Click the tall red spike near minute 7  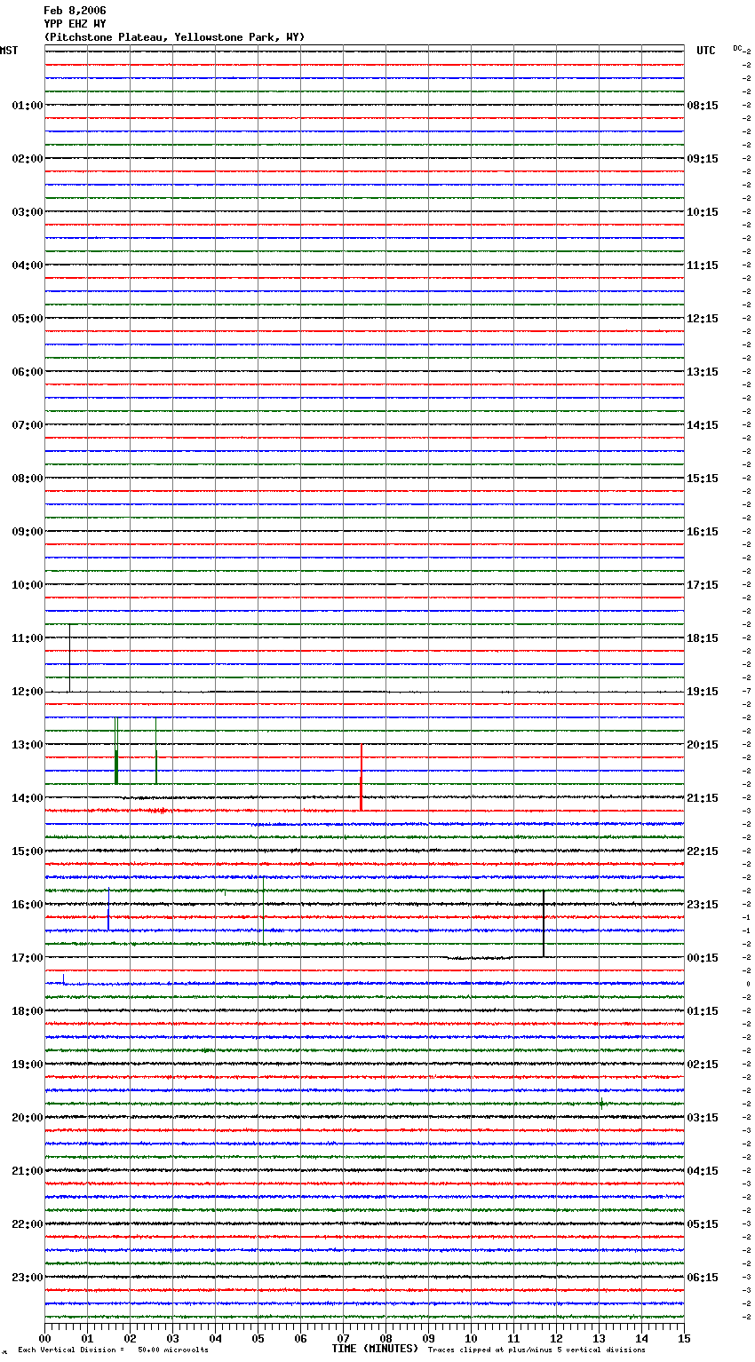(x=361, y=777)
